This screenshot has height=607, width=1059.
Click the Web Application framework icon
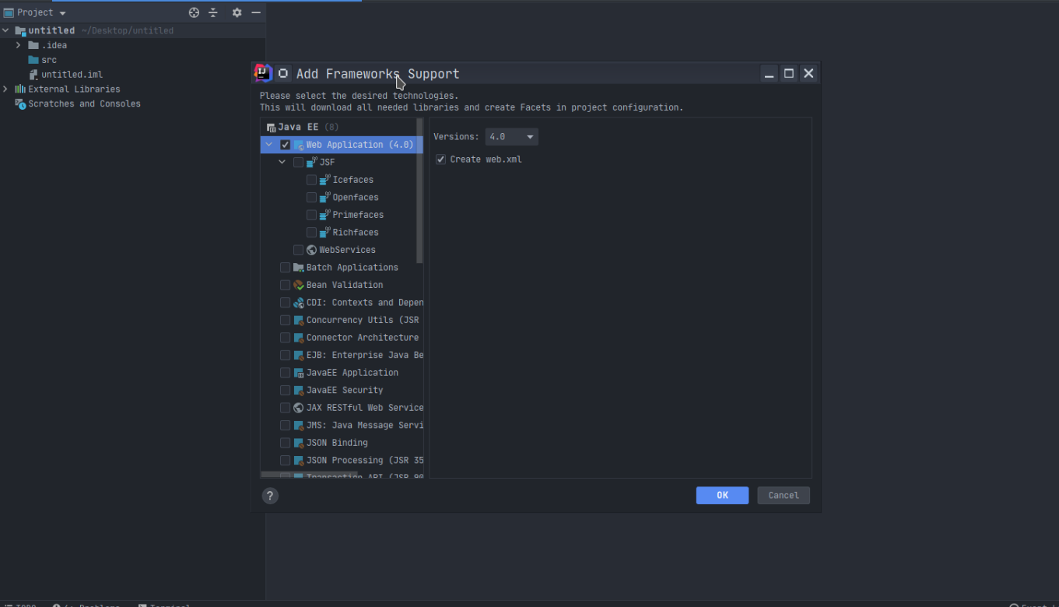299,145
